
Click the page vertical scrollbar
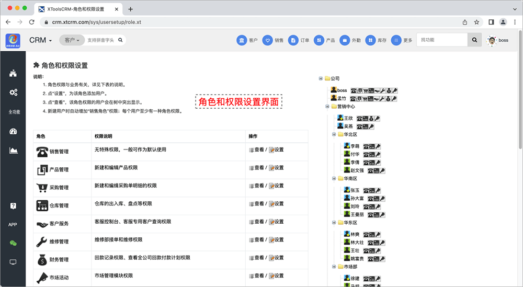point(520,89)
